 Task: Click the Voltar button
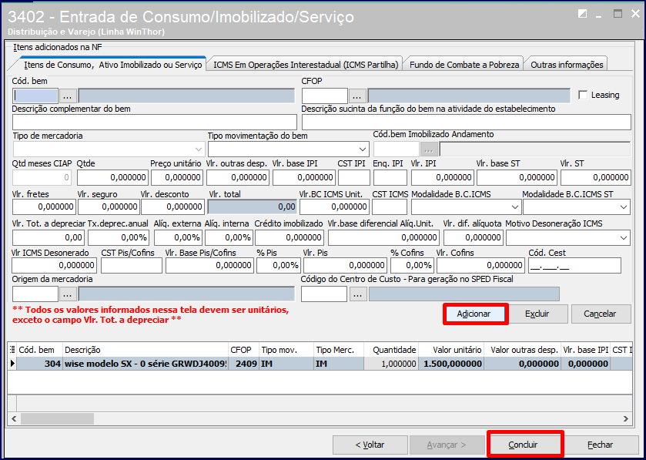[x=370, y=445]
